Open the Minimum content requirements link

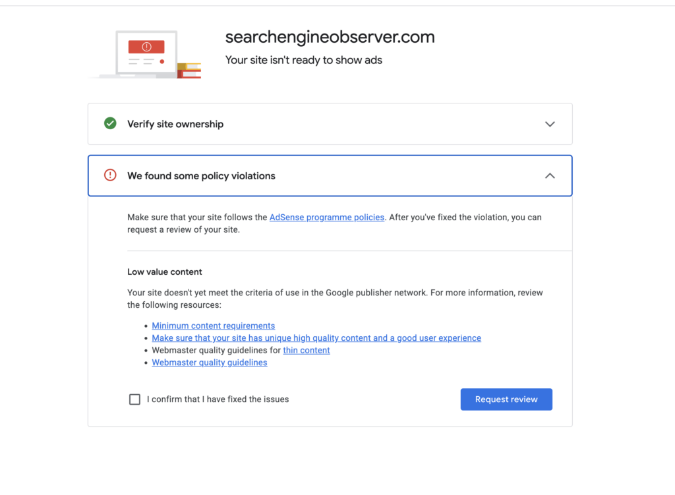click(214, 326)
